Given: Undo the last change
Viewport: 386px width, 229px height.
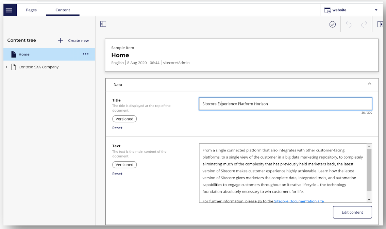Looking at the screenshot, I should [x=348, y=24].
